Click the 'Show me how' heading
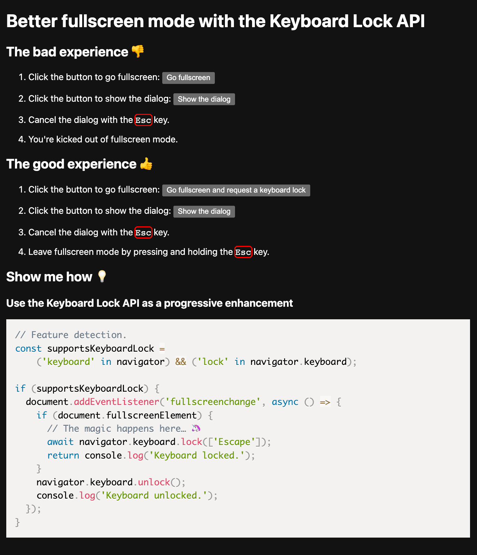This screenshot has width=477, height=555. 48,276
